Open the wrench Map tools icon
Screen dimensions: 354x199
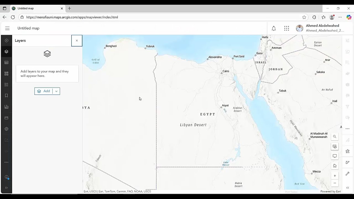pyautogui.click(x=348, y=174)
